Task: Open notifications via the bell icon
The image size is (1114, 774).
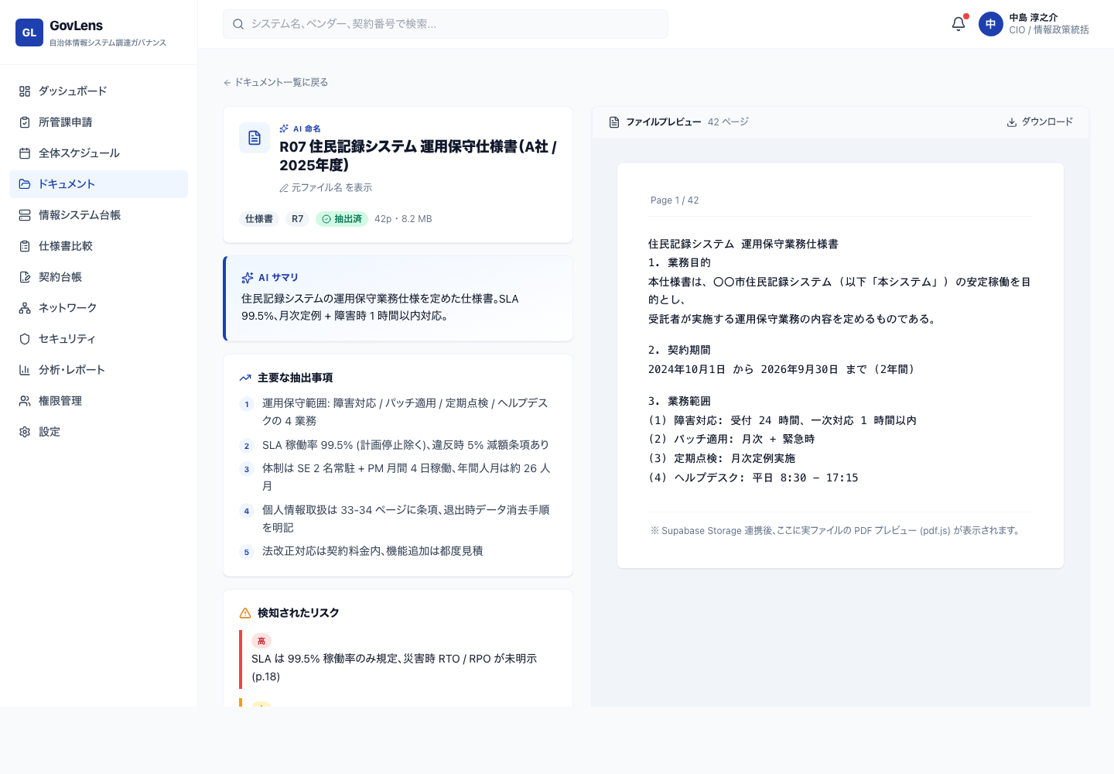Action: click(958, 24)
